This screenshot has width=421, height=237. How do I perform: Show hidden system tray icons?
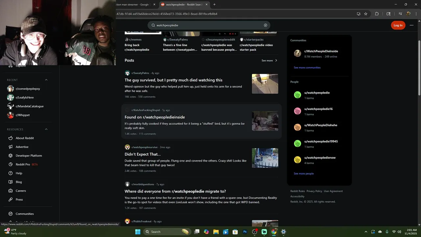pyautogui.click(x=366, y=232)
